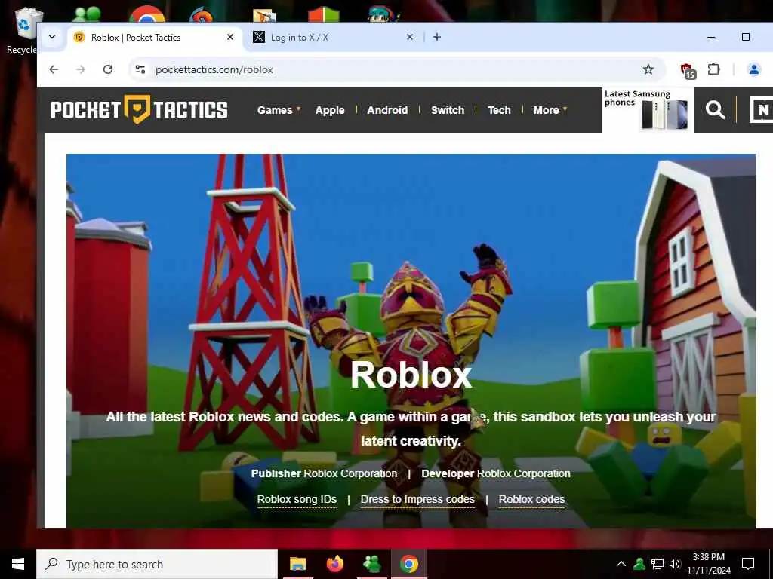Click the Roblox page heading

tap(411, 375)
